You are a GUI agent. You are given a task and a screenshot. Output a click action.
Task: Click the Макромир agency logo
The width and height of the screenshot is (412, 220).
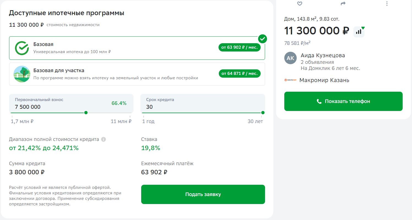290,80
